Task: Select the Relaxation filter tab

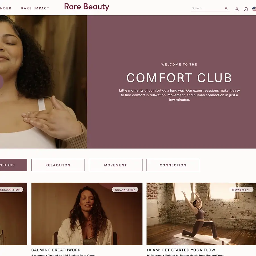Action: pyautogui.click(x=58, y=165)
